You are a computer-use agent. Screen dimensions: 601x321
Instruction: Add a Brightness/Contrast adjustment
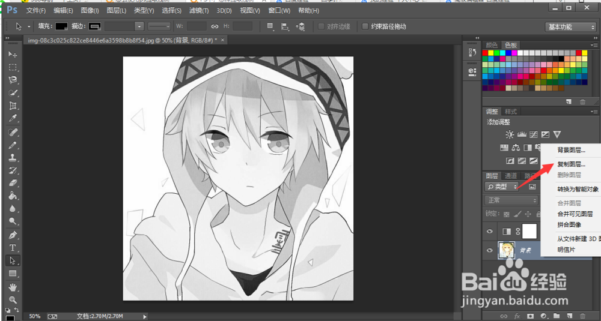click(510, 134)
